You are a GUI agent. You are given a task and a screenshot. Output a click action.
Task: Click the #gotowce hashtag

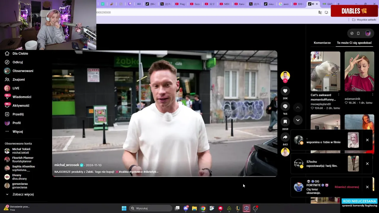[136, 172]
